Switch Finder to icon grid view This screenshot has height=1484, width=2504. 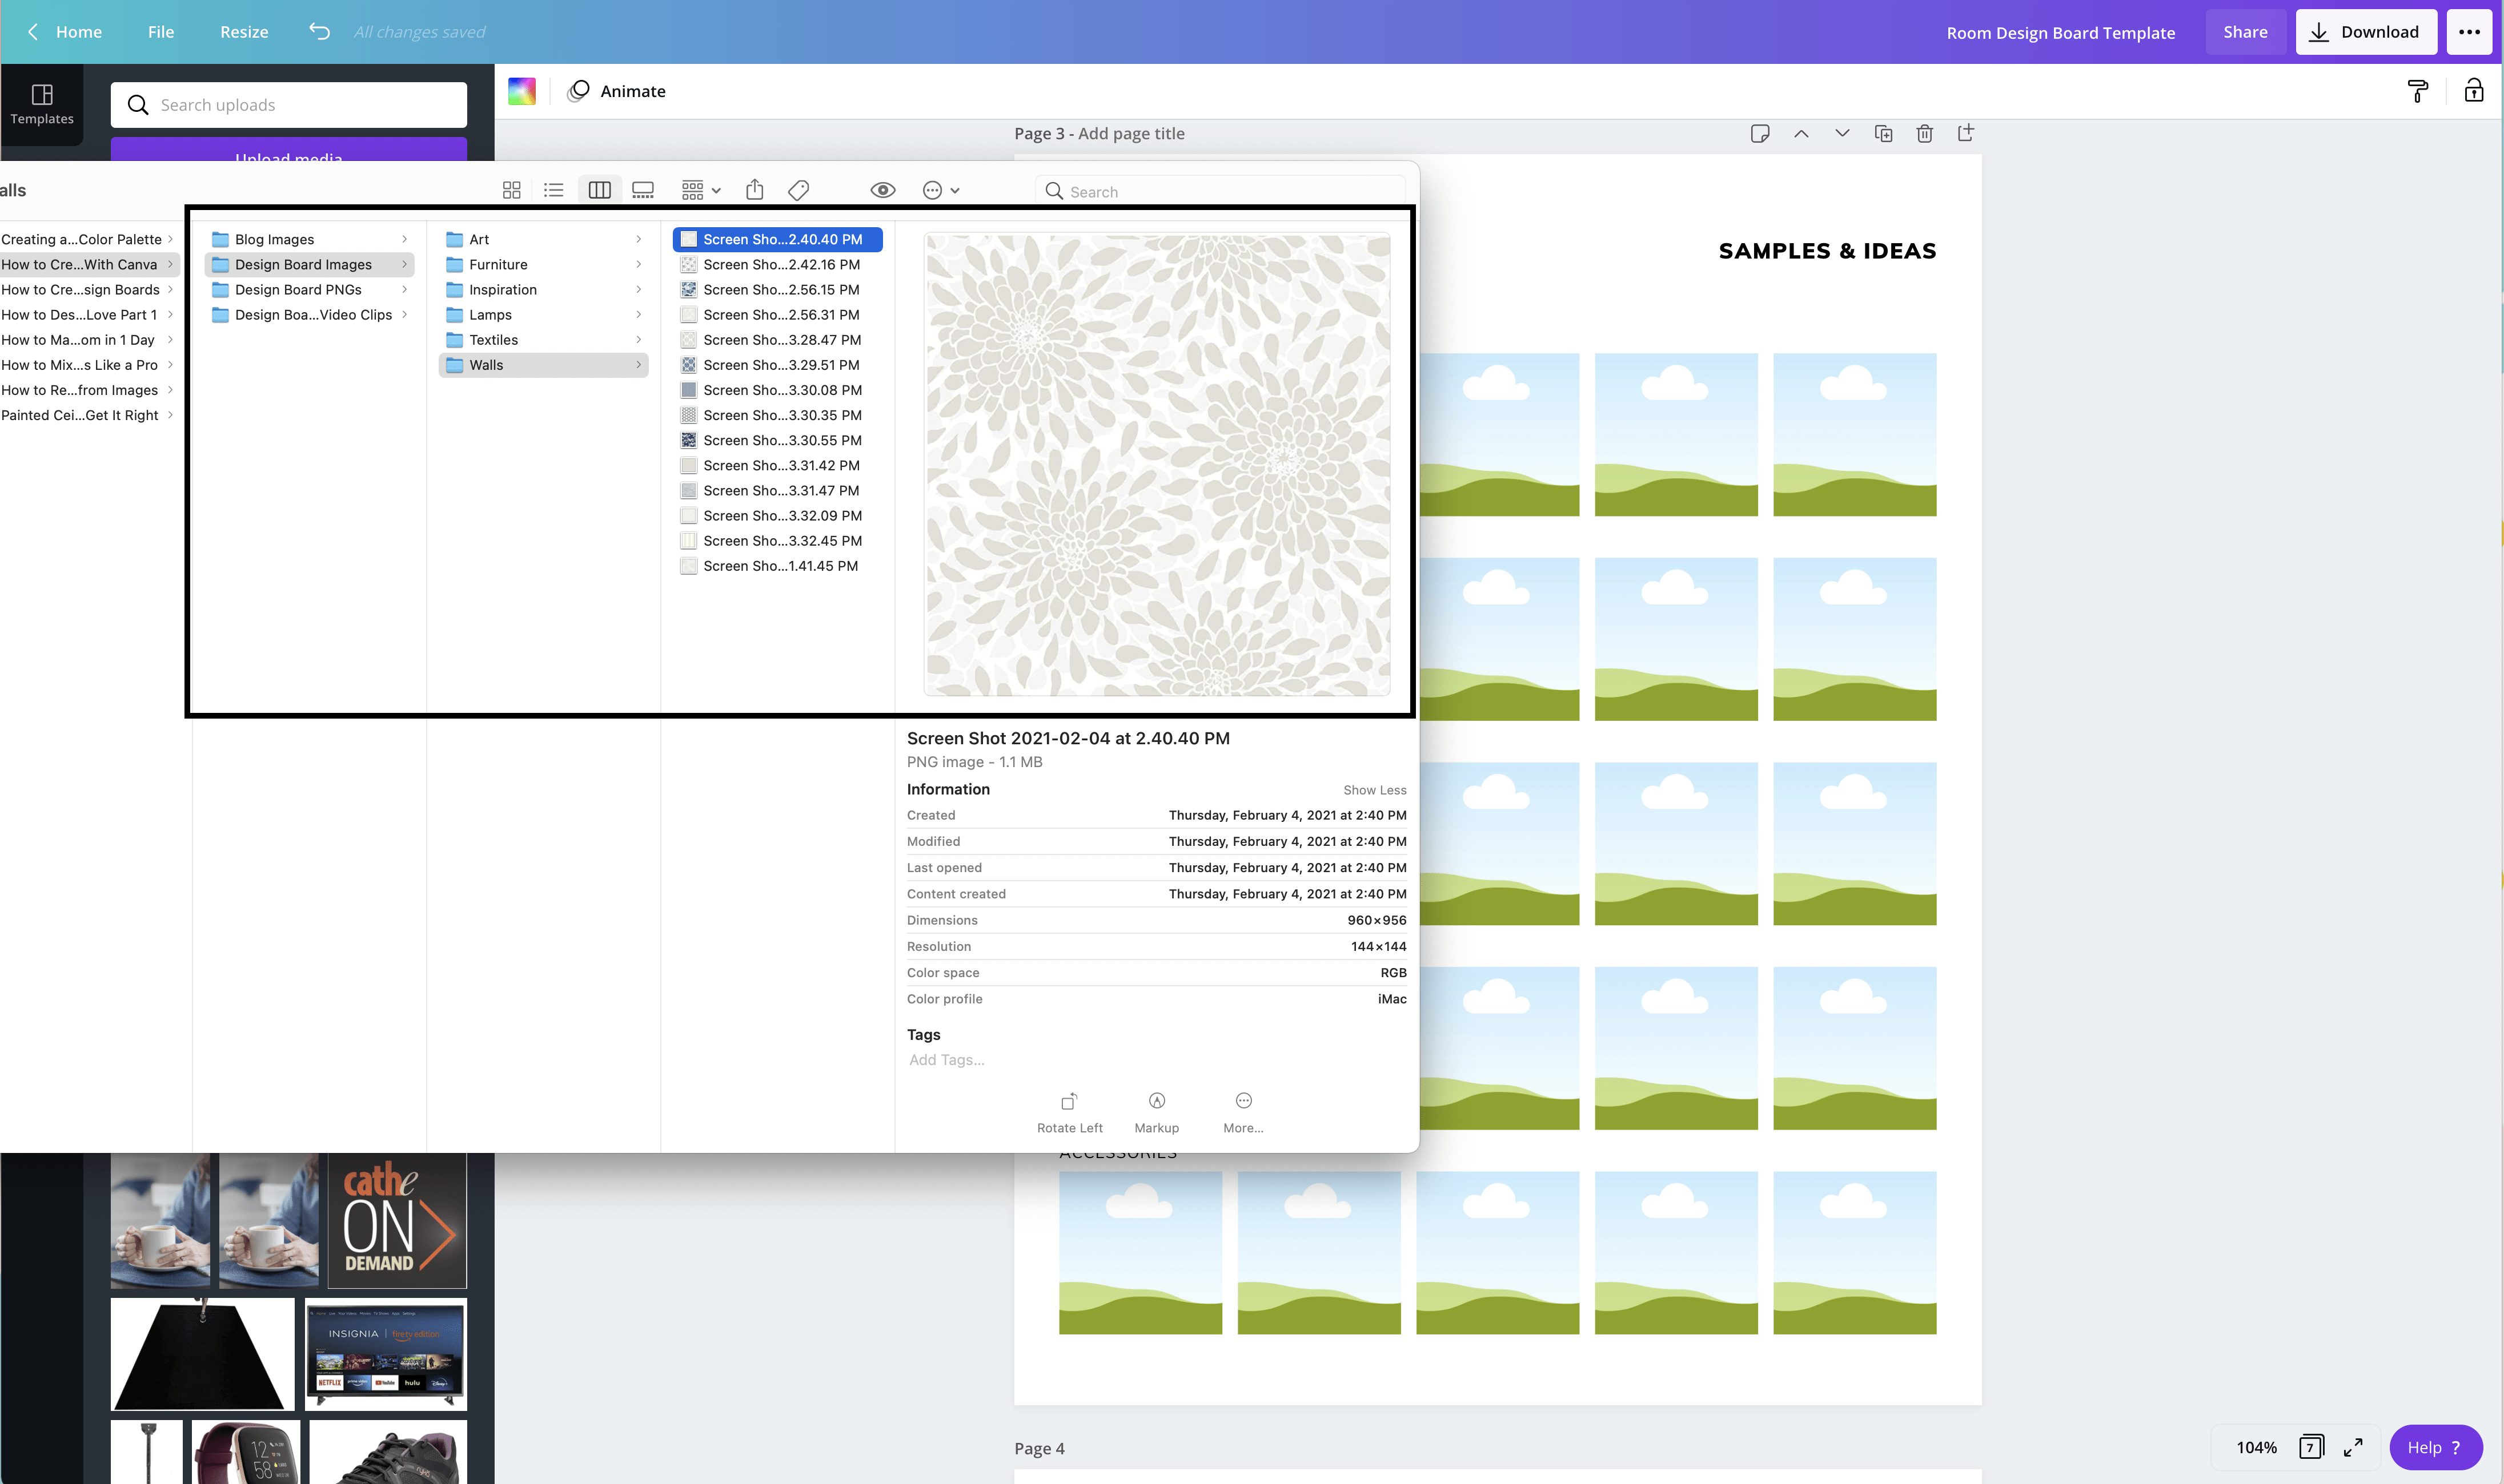511,190
